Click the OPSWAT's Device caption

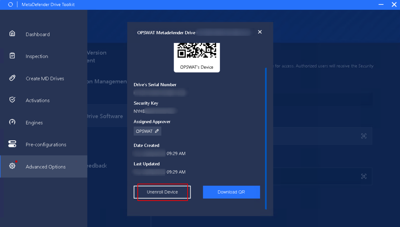pyautogui.click(x=197, y=67)
